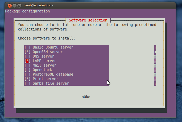Click the 'Mail server' label
Image resolution: width=182 pixels, height=122 pixels.
coord(44,65)
